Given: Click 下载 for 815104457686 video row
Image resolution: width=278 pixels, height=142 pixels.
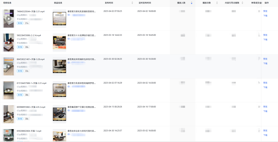Looking at the screenshot, I should (x=265, y=87).
